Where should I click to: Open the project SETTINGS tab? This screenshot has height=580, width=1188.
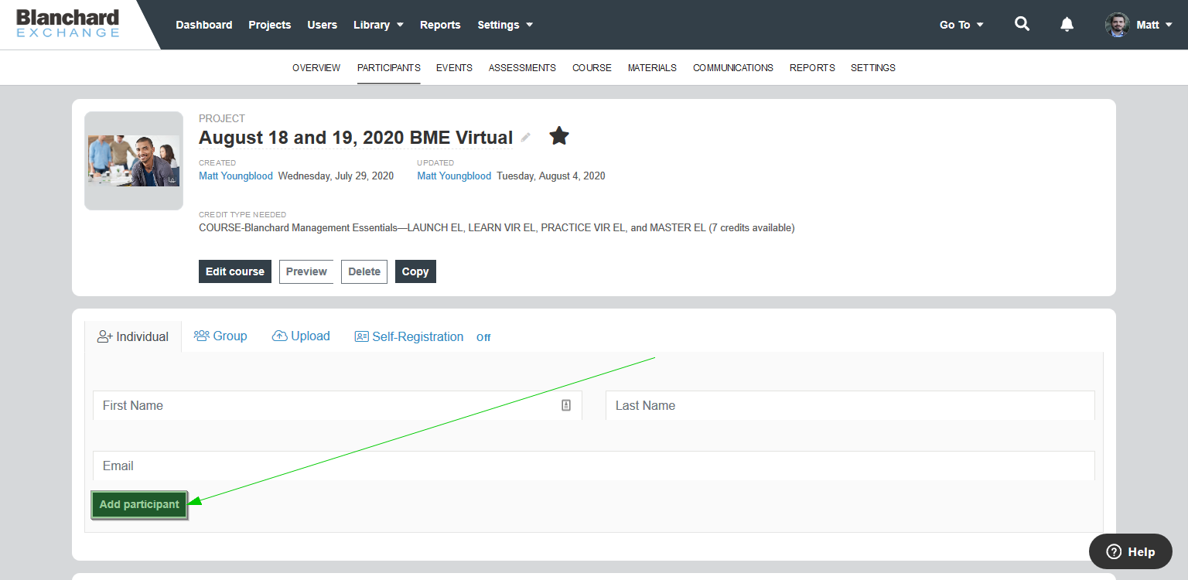pyautogui.click(x=873, y=68)
